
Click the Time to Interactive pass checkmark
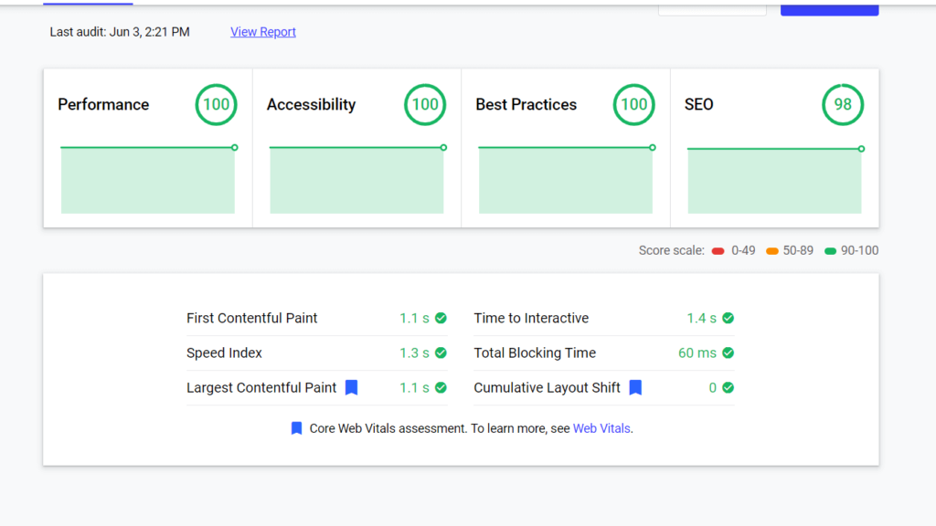pyautogui.click(x=729, y=318)
